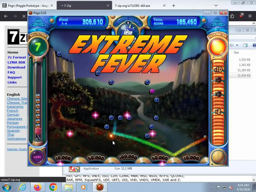Screen dimensions: 256x192
Task: Open the Support link
Action: pos(14,77)
